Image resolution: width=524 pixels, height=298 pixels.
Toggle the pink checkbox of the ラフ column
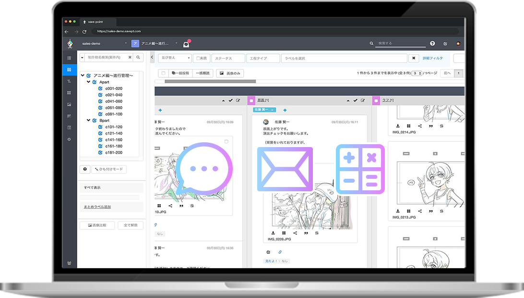coord(376,100)
